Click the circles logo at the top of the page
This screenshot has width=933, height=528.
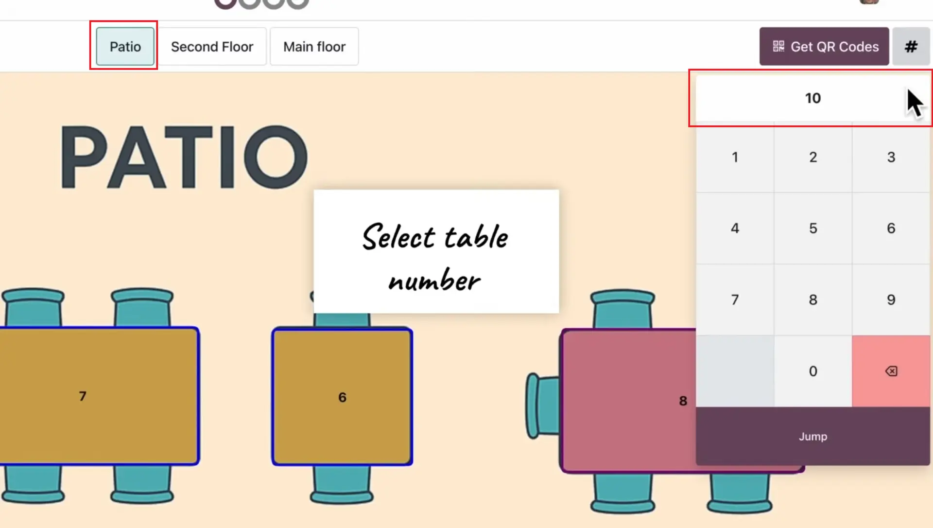tap(261, 4)
